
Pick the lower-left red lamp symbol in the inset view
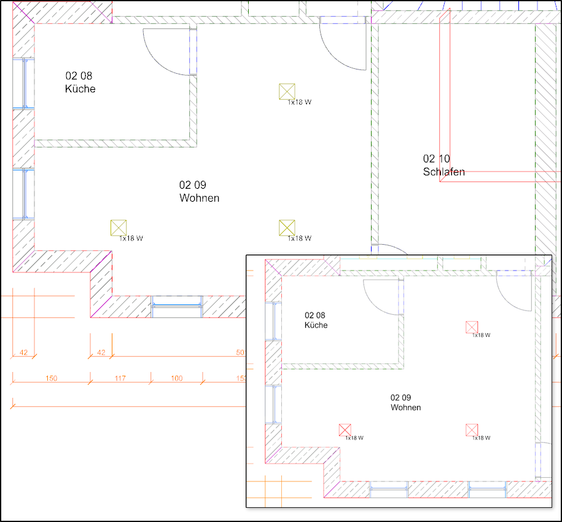[x=345, y=430]
